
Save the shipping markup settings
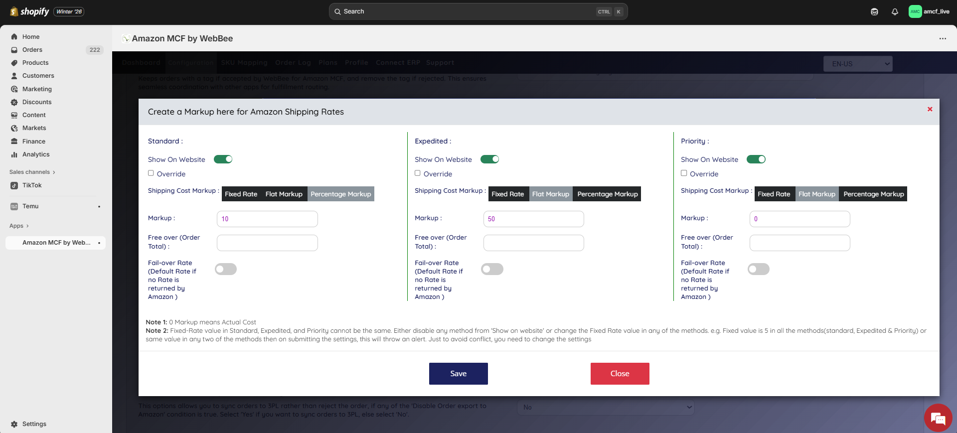[458, 374]
